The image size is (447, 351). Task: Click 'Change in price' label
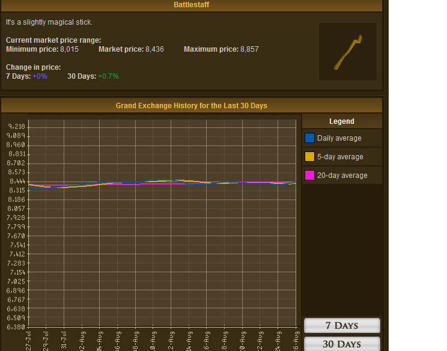[x=34, y=67]
